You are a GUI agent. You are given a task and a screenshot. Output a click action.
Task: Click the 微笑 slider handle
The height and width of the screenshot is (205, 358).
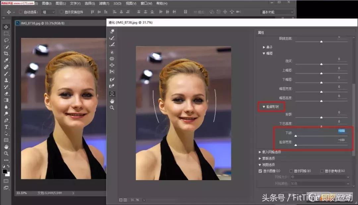click(x=321, y=64)
